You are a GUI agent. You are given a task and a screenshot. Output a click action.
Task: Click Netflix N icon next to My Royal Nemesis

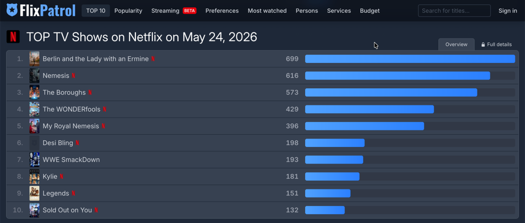(x=103, y=126)
